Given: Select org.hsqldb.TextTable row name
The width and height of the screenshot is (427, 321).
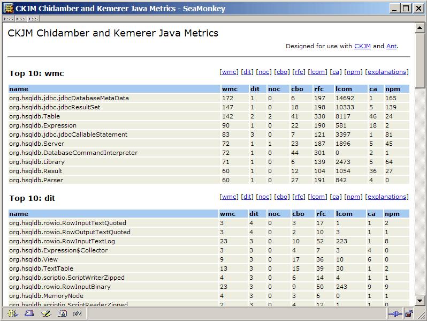Looking at the screenshot, I should tap(41, 268).
